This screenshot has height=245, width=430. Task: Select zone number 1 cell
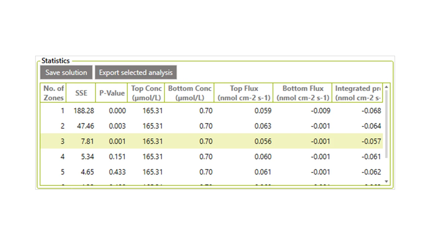63,111
